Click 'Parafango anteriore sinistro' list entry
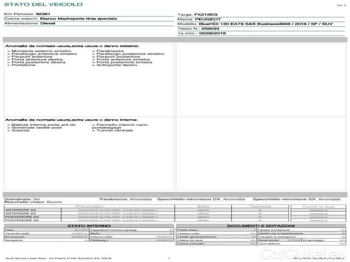Viewport: 350px width, 262px height. [x=44, y=54]
